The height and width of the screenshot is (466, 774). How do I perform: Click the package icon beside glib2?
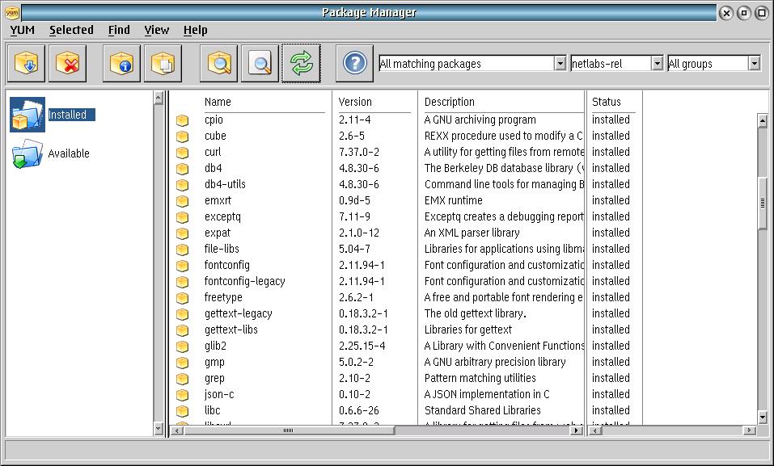183,346
